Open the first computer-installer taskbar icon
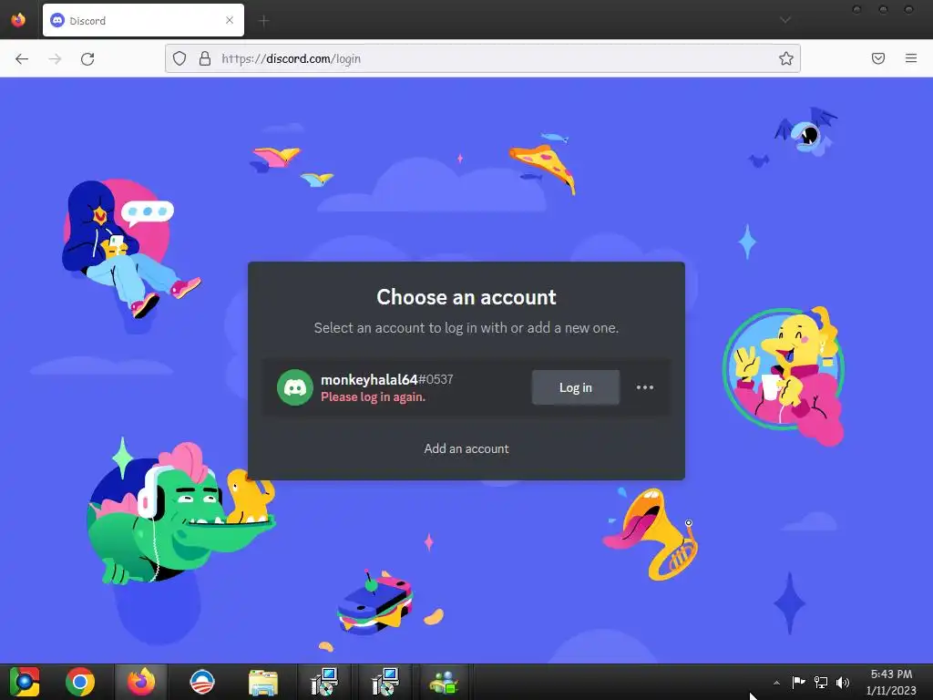 click(324, 682)
